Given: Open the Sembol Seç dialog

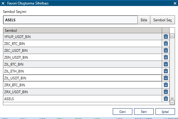Looking at the screenshot, I should tap(162, 20).
